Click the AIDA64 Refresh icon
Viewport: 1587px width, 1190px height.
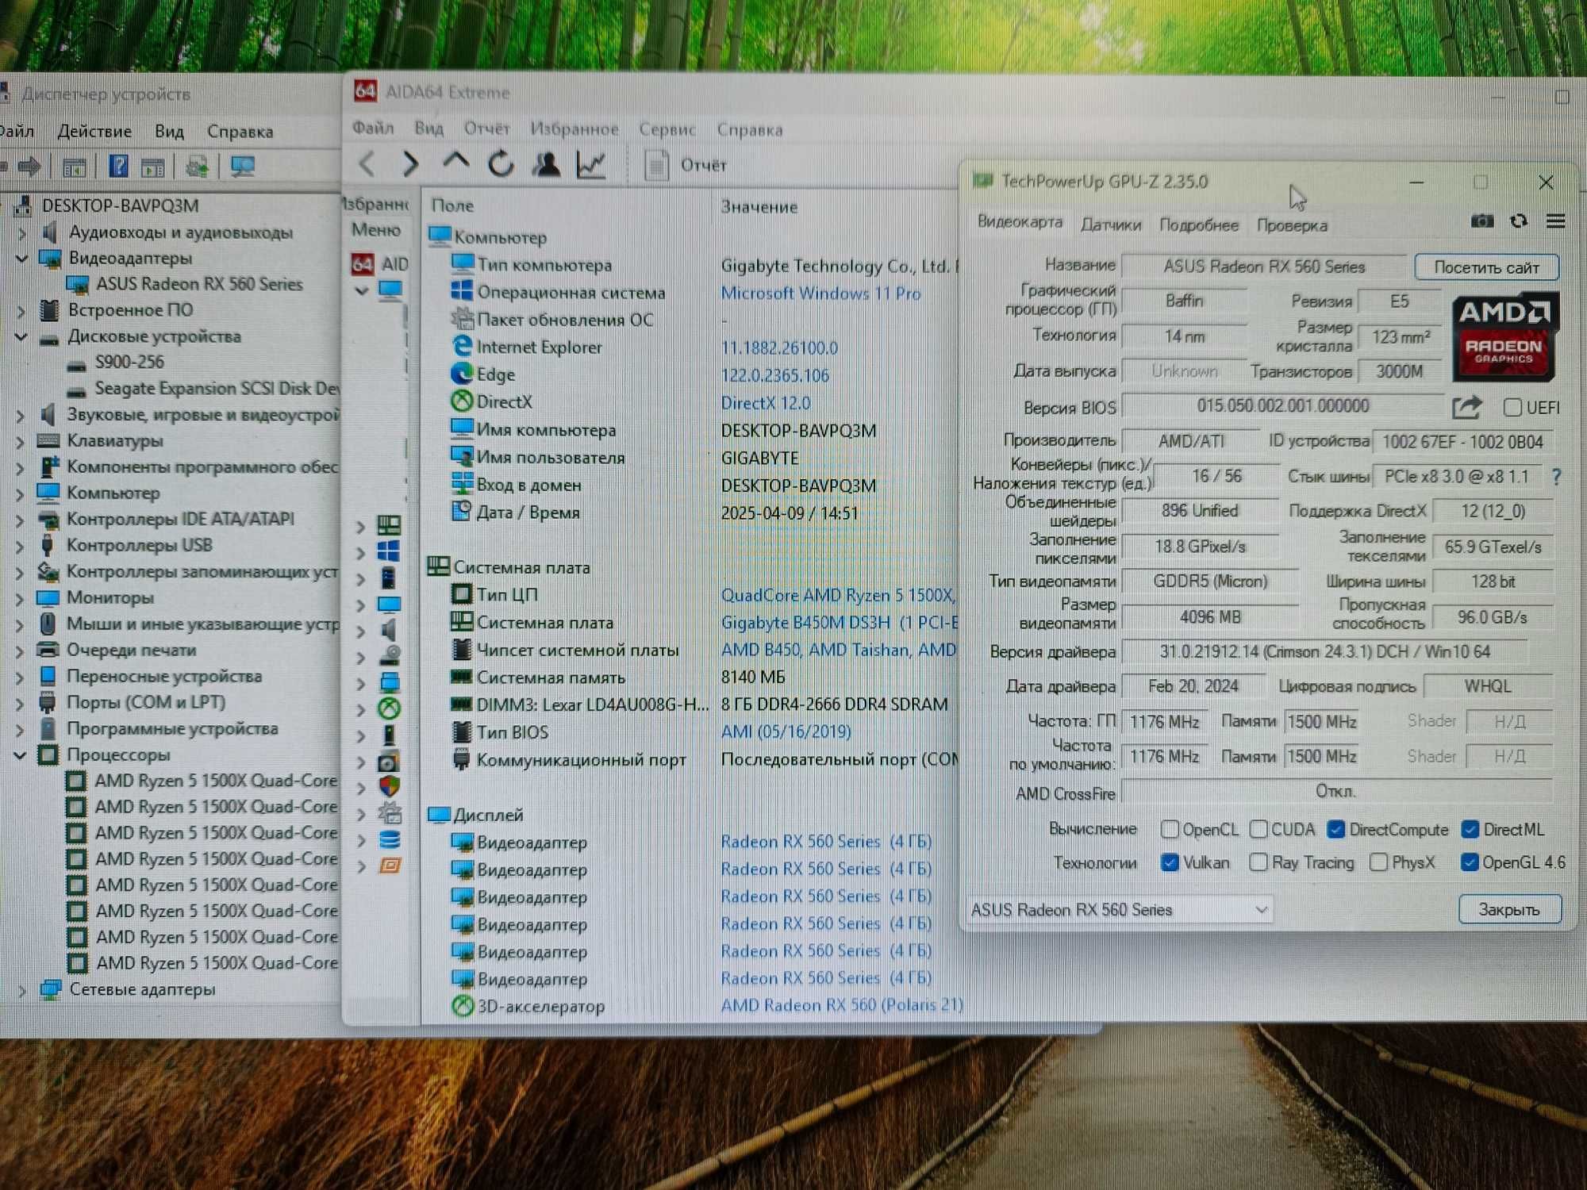click(x=501, y=164)
